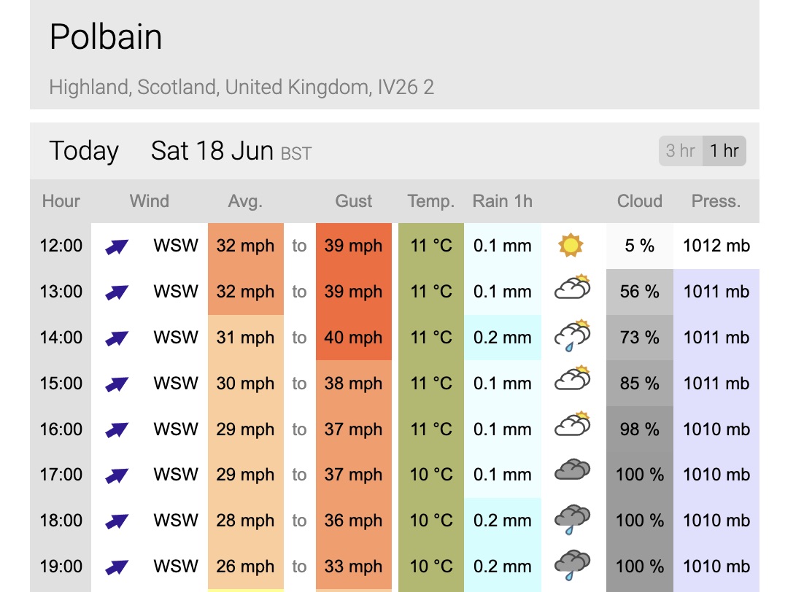Click the wind direction arrow at 12:00
Screen dimensions: 804x592
click(x=117, y=246)
